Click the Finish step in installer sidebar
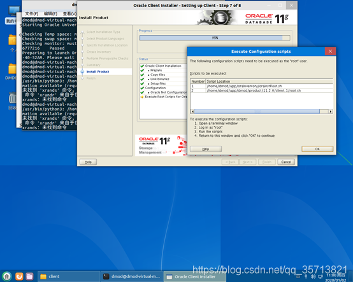The height and width of the screenshot is (282, 353). point(90,78)
